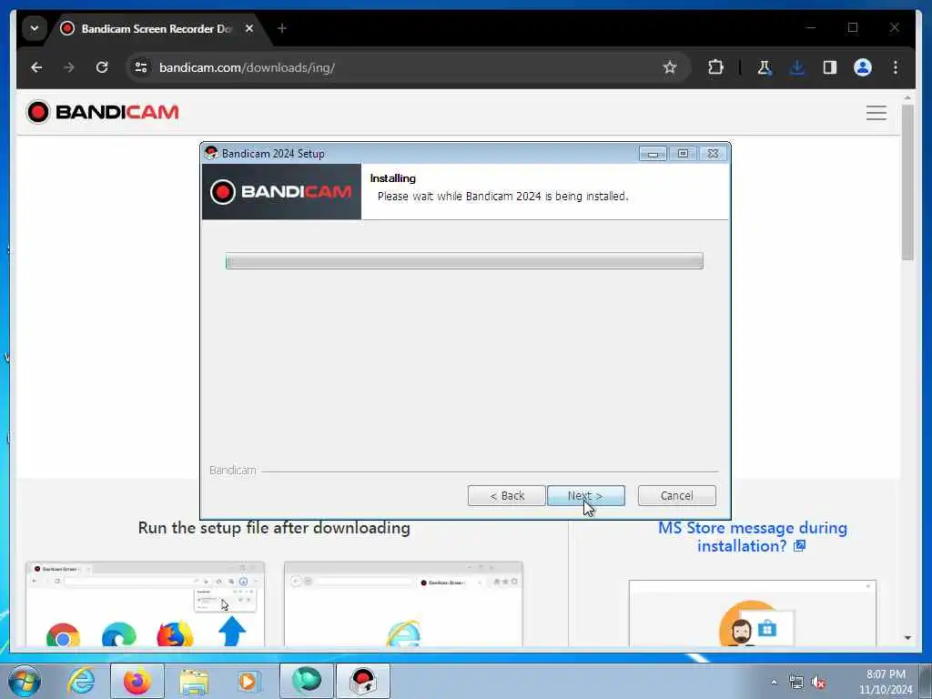Minimize the Bandicam 2024 Setup window
The width and height of the screenshot is (932, 699).
point(653,154)
